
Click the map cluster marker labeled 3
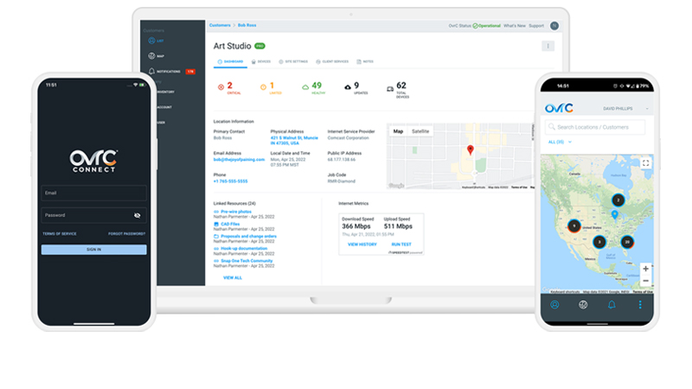point(599,242)
